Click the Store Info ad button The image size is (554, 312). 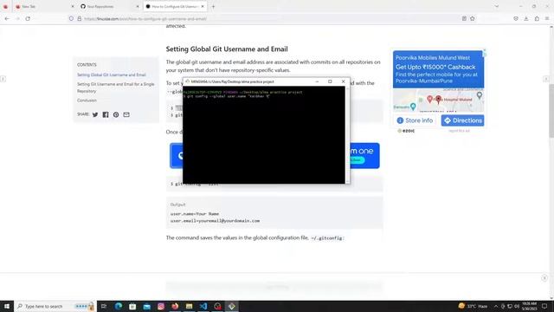click(x=415, y=120)
